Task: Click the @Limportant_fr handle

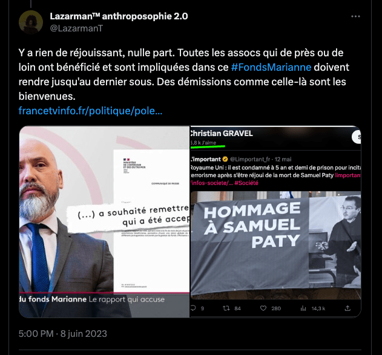Action: click(250, 160)
